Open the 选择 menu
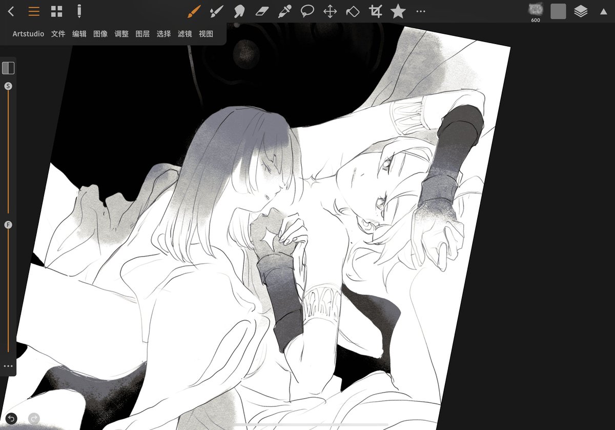The image size is (615, 430). coord(163,34)
